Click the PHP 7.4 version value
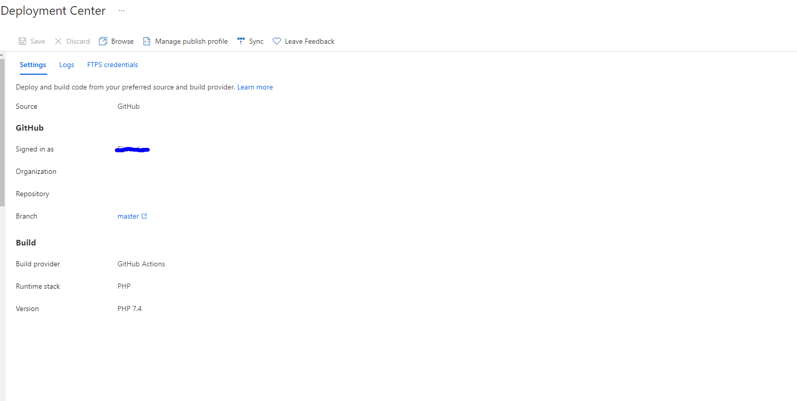Image resolution: width=797 pixels, height=401 pixels. pyautogui.click(x=129, y=309)
